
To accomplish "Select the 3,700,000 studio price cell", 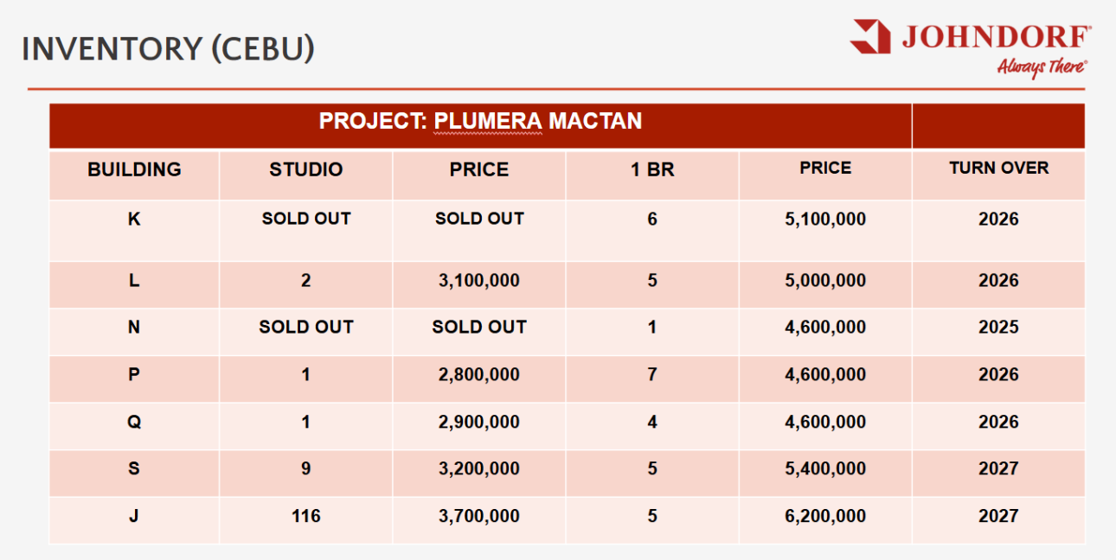I will (479, 517).
